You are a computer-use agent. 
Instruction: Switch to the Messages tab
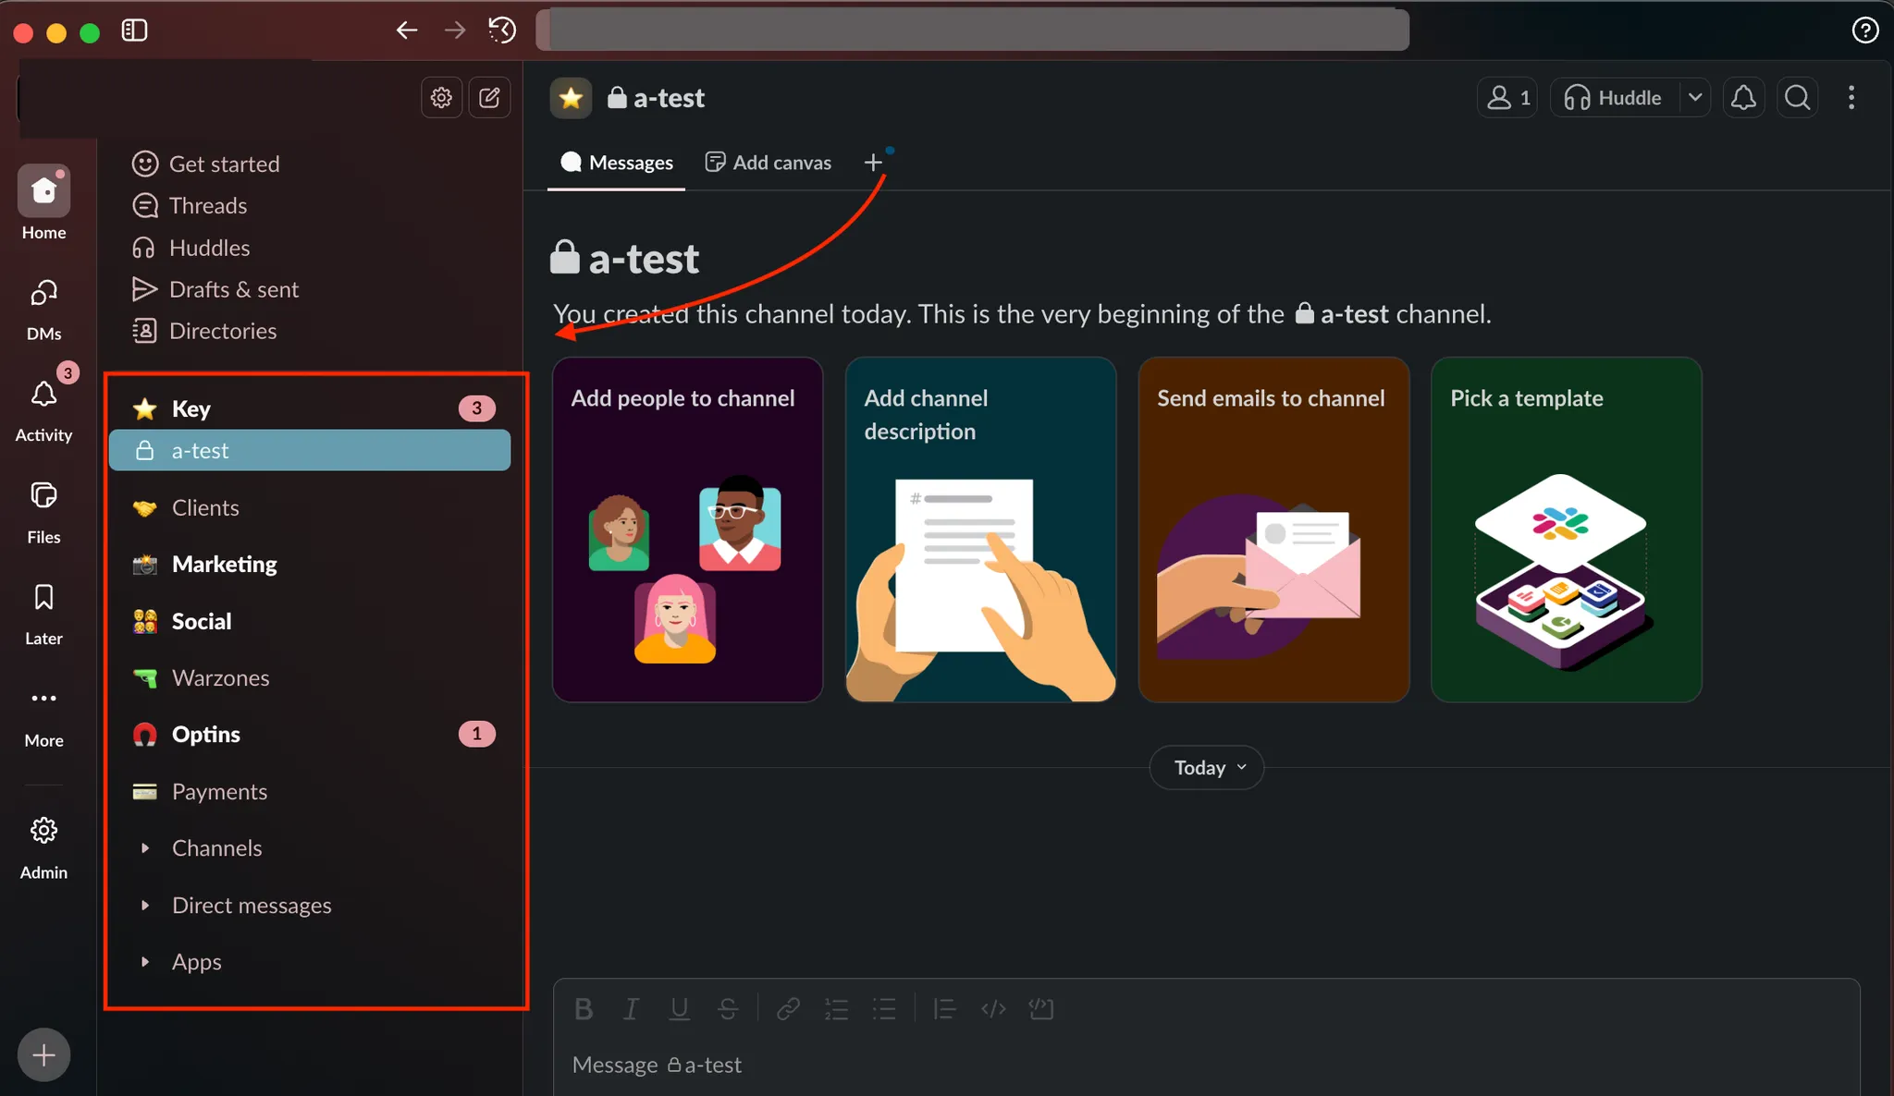(x=617, y=163)
